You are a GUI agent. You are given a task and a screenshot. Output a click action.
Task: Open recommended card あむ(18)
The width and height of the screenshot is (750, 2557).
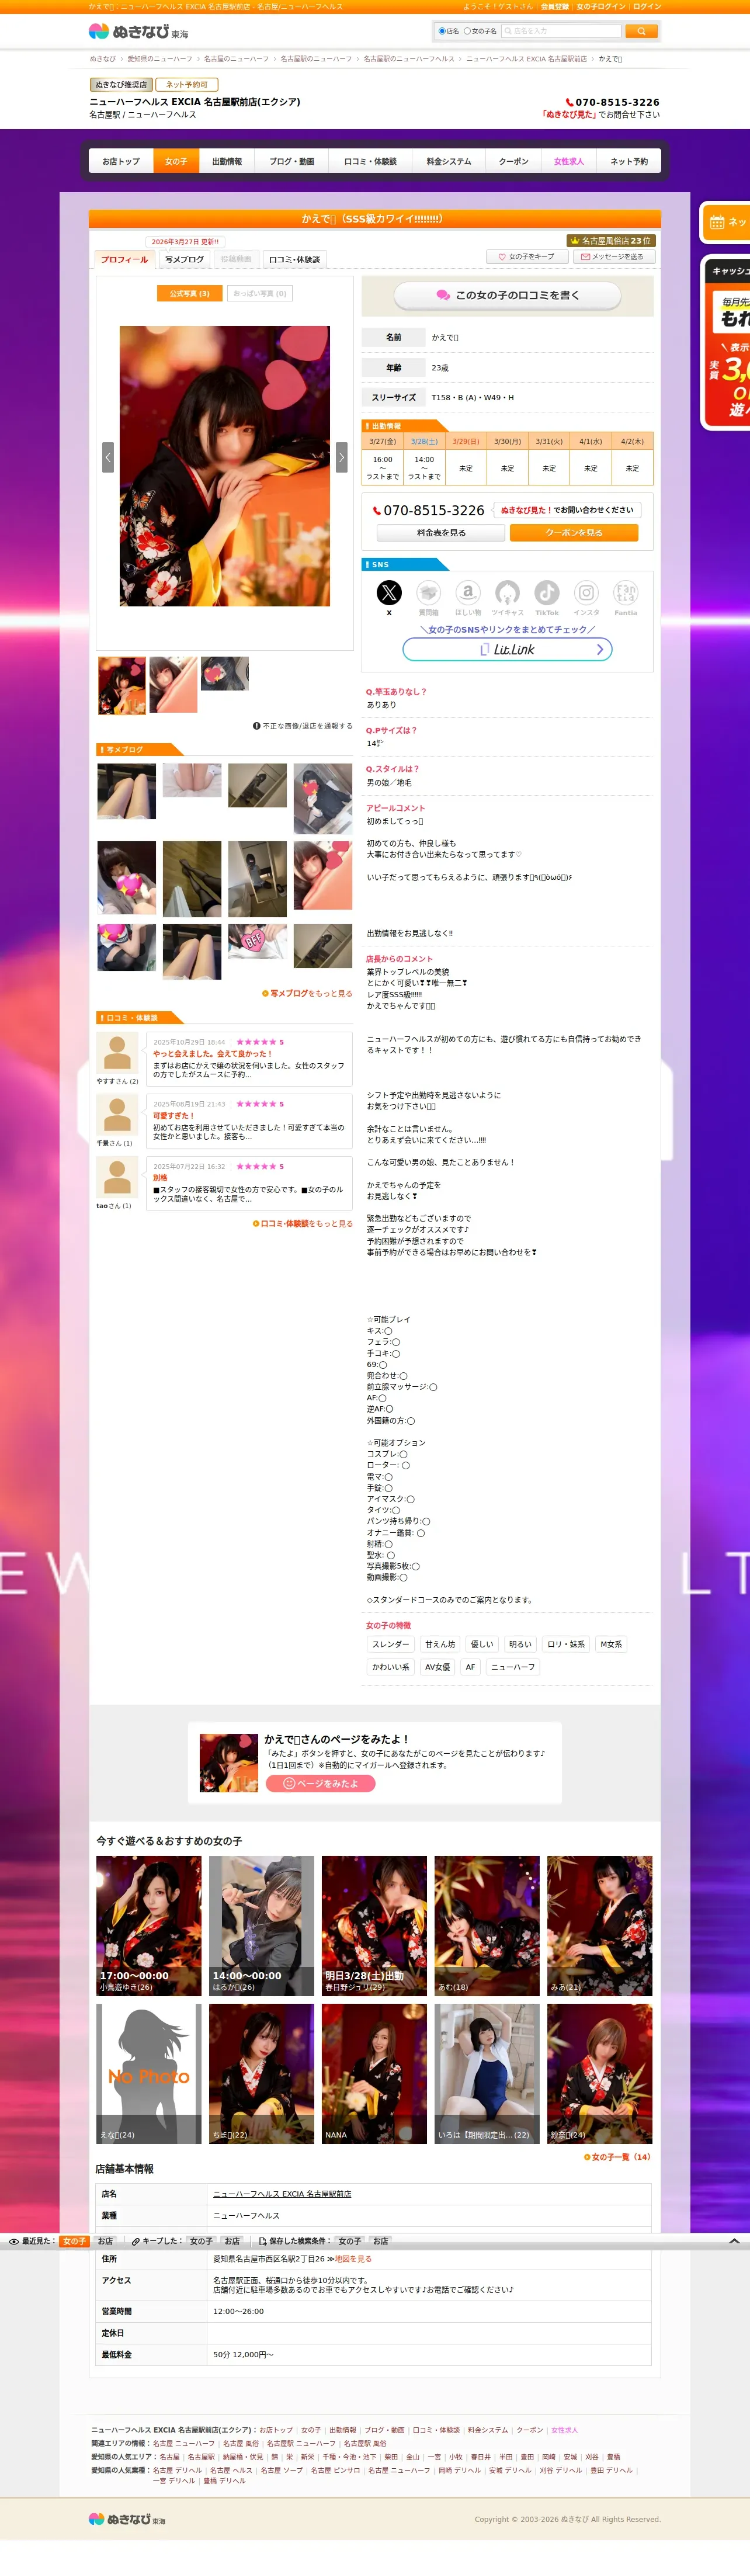click(x=487, y=1925)
